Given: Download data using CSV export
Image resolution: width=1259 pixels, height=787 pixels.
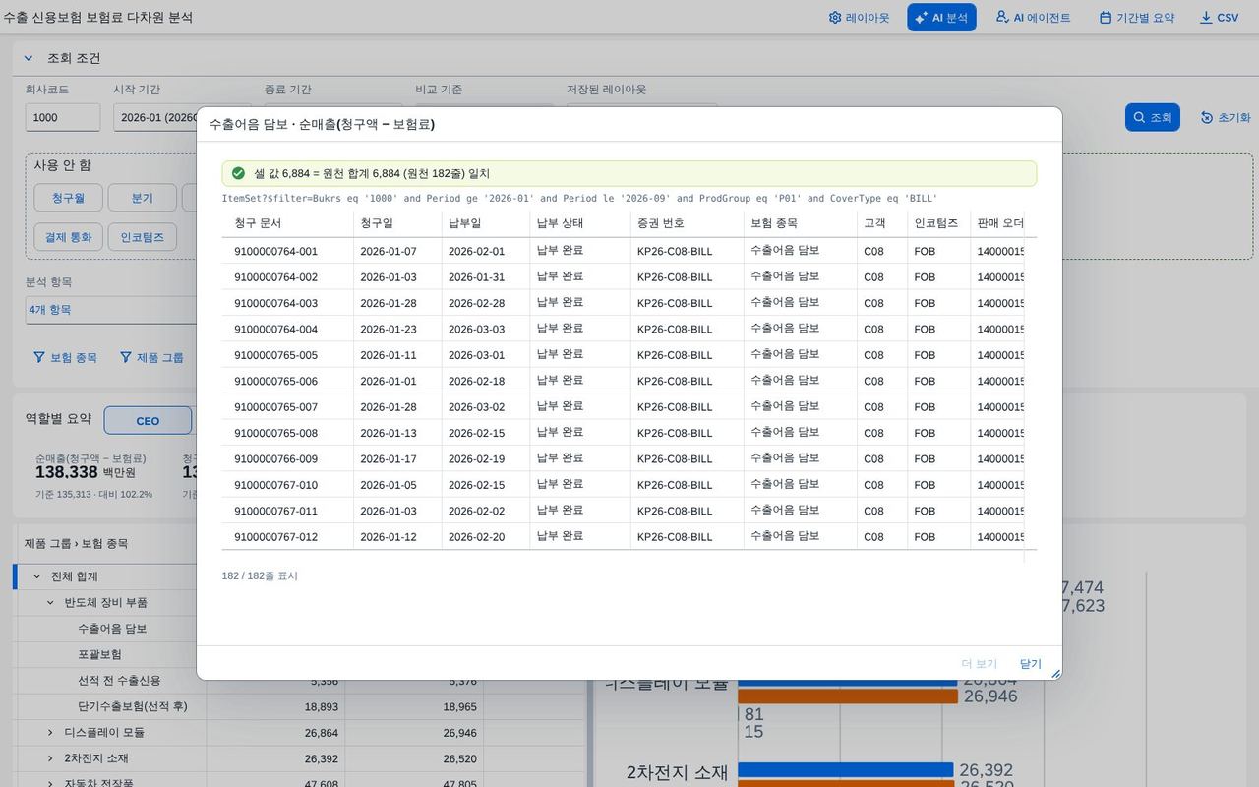Looking at the screenshot, I should [1219, 18].
